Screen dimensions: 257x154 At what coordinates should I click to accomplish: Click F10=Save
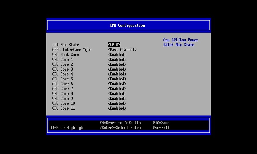[x=161, y=123]
